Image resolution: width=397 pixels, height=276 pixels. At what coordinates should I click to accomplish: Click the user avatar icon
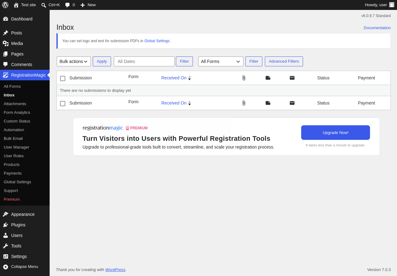click(392, 5)
